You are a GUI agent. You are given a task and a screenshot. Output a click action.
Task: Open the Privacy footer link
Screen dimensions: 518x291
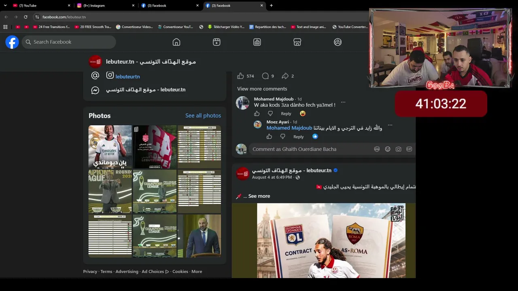(90, 272)
